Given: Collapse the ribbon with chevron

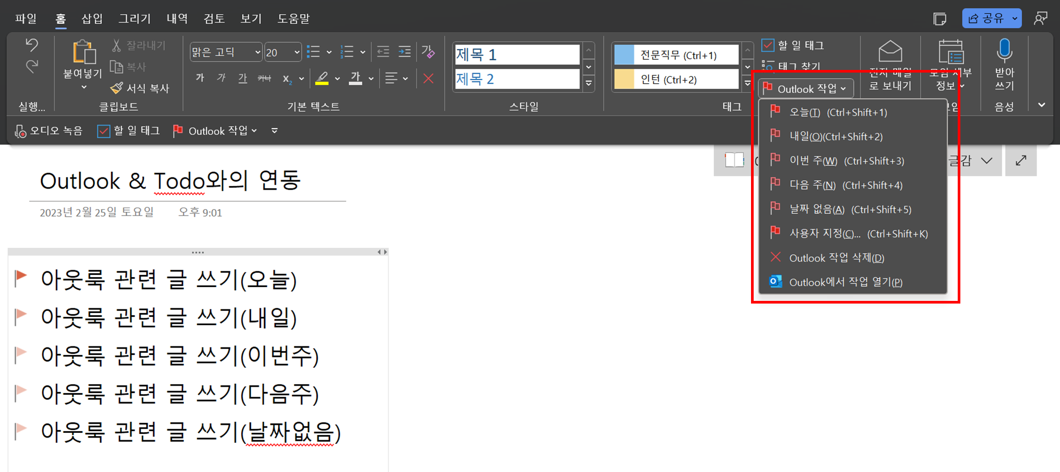Looking at the screenshot, I should click(1041, 105).
